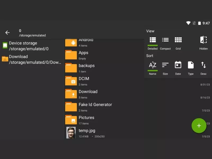Open Device storage in the sidebar
Viewport: 212px width, 159px height.
click(32, 46)
